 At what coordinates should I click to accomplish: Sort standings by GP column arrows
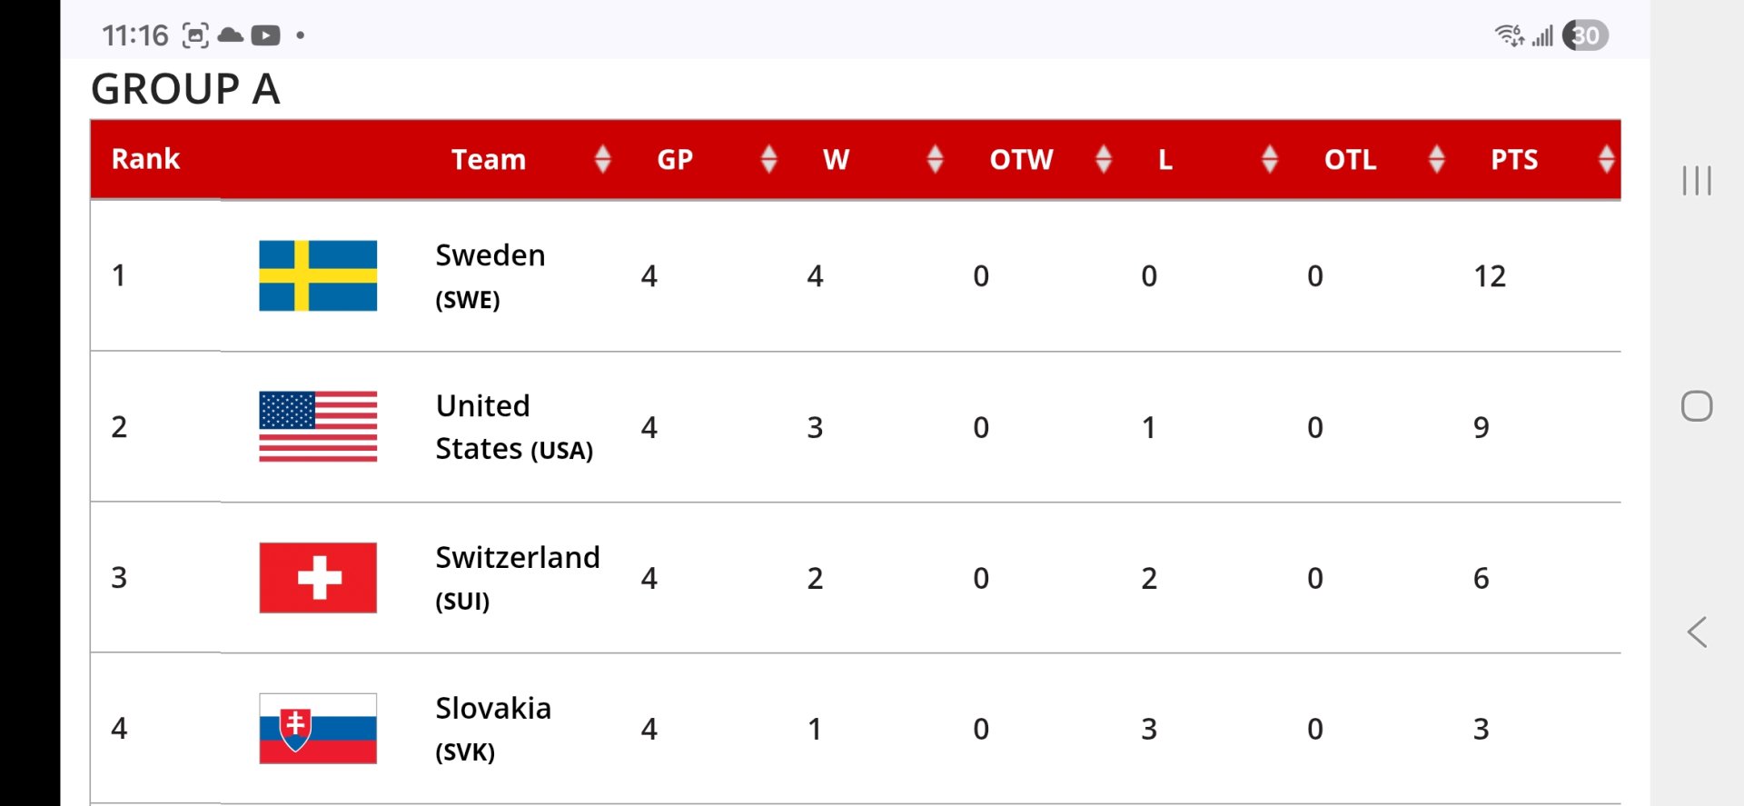[x=768, y=160]
